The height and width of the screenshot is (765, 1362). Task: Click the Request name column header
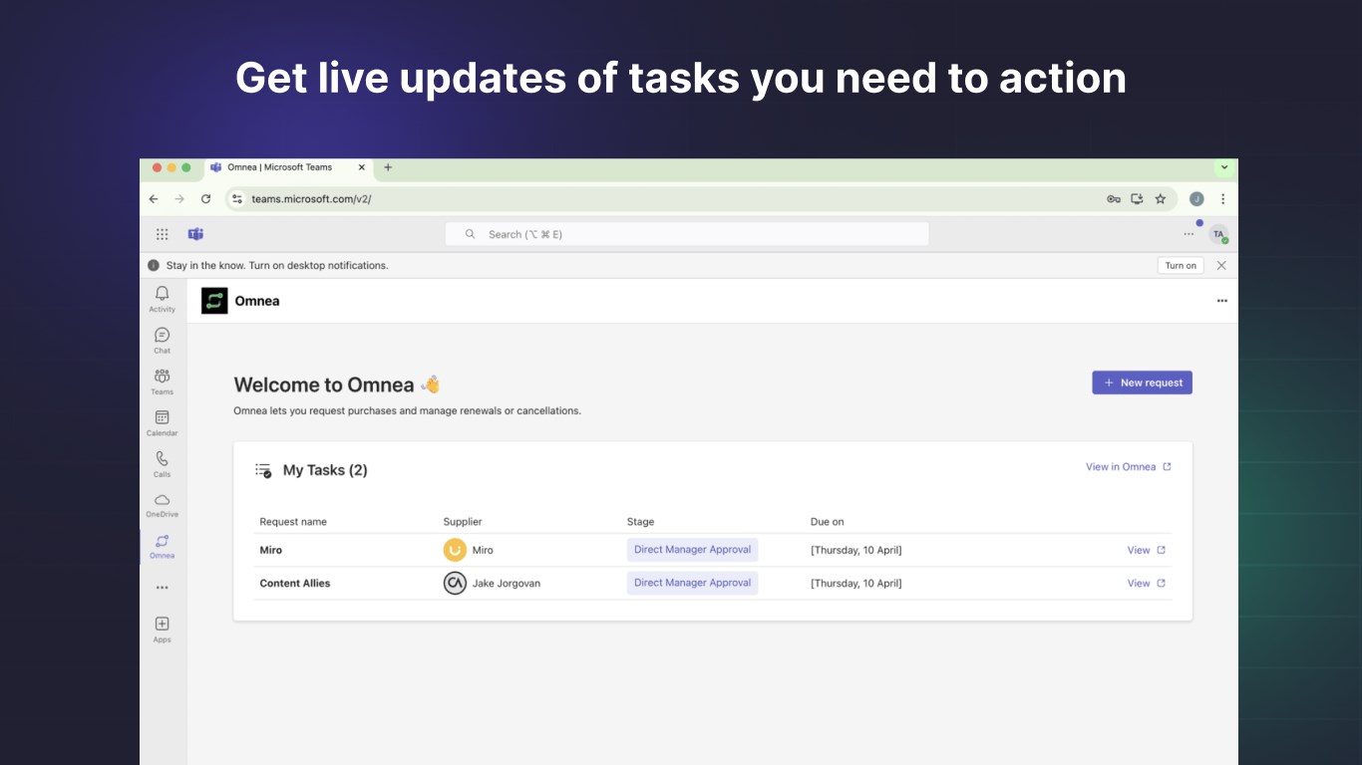(x=293, y=522)
